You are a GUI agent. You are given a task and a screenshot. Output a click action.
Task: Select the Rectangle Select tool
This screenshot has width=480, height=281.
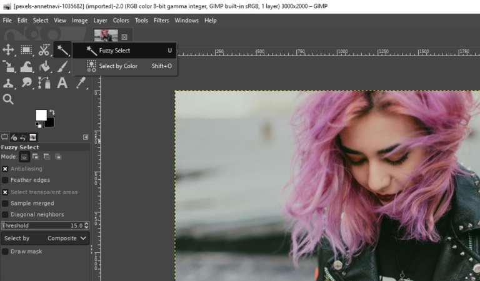point(26,50)
